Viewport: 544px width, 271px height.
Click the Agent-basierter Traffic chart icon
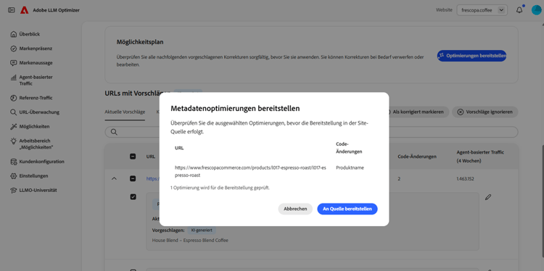14,77
